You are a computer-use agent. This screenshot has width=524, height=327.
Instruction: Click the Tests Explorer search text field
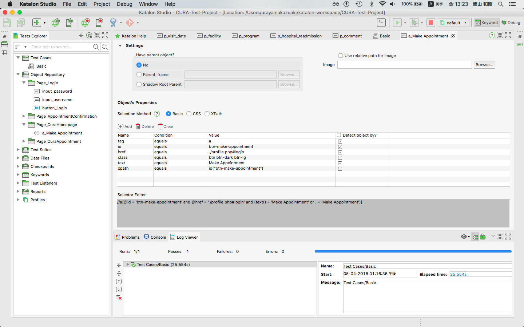coord(61,47)
